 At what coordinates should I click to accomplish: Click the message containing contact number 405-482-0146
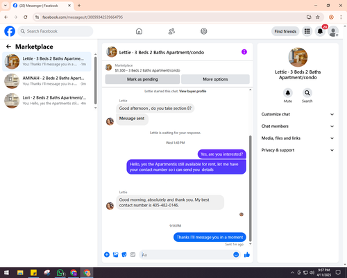click(x=170, y=202)
